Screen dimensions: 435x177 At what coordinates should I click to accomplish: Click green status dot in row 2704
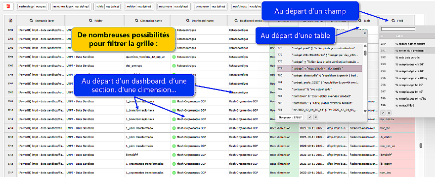point(174,57)
